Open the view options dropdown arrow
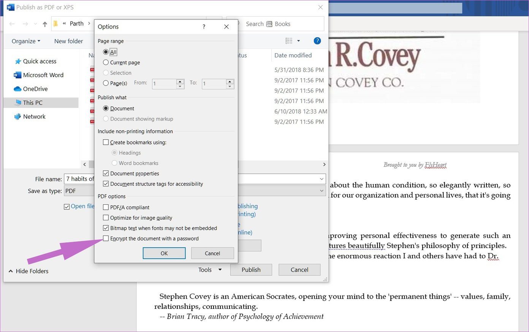Screen dimensions: 529x332 click(298, 41)
